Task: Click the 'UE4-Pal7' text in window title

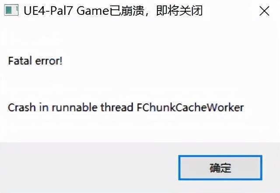Action: tap(48, 10)
